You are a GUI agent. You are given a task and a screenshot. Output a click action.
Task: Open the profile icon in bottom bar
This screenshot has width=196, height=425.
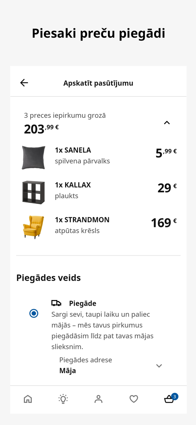click(x=98, y=399)
